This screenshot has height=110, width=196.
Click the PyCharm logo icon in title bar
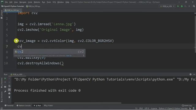(2, 2)
